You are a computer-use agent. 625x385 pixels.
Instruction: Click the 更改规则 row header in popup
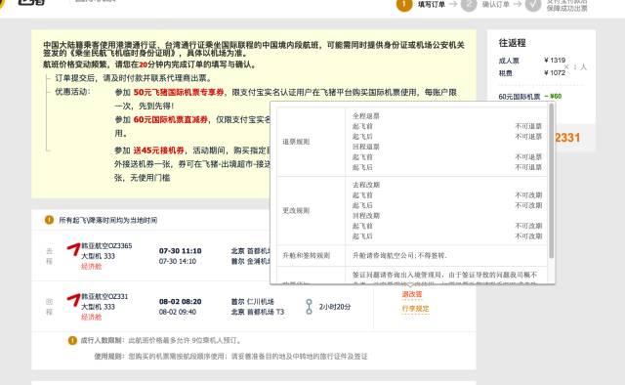[296, 210]
